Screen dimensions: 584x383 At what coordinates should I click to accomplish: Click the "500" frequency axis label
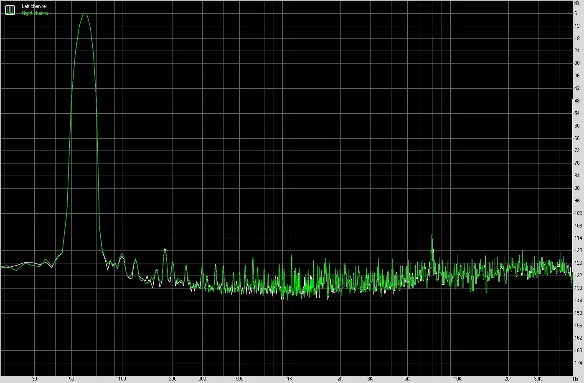click(x=239, y=379)
